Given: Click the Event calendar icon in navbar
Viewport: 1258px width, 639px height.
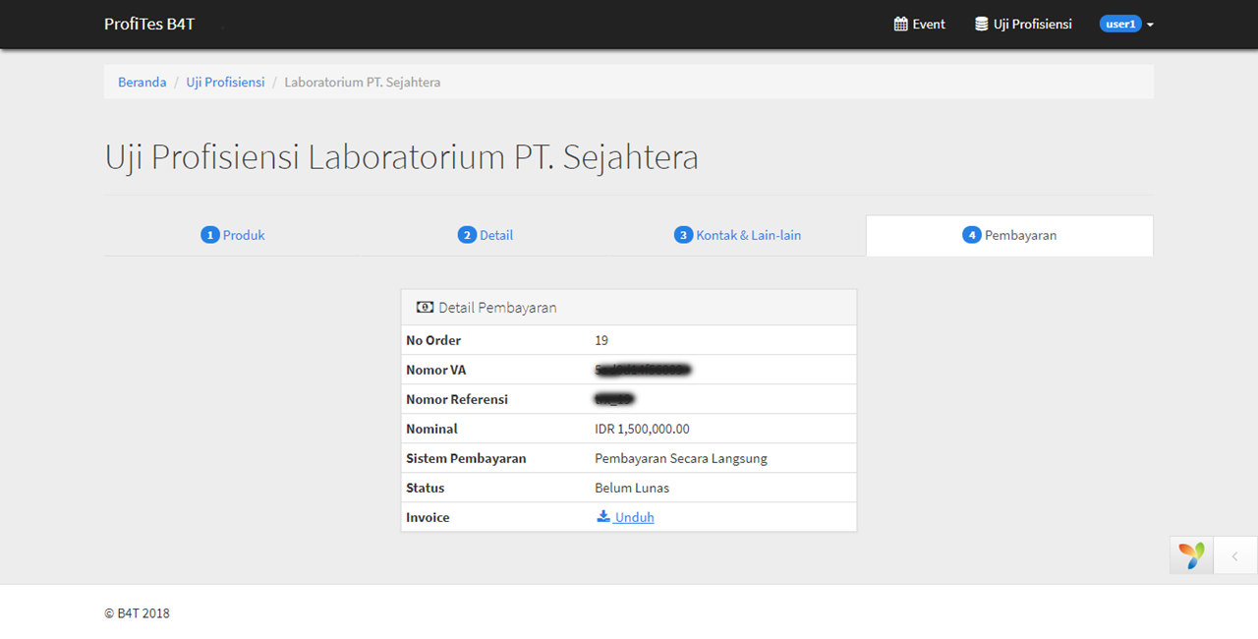Looking at the screenshot, I should (x=900, y=25).
